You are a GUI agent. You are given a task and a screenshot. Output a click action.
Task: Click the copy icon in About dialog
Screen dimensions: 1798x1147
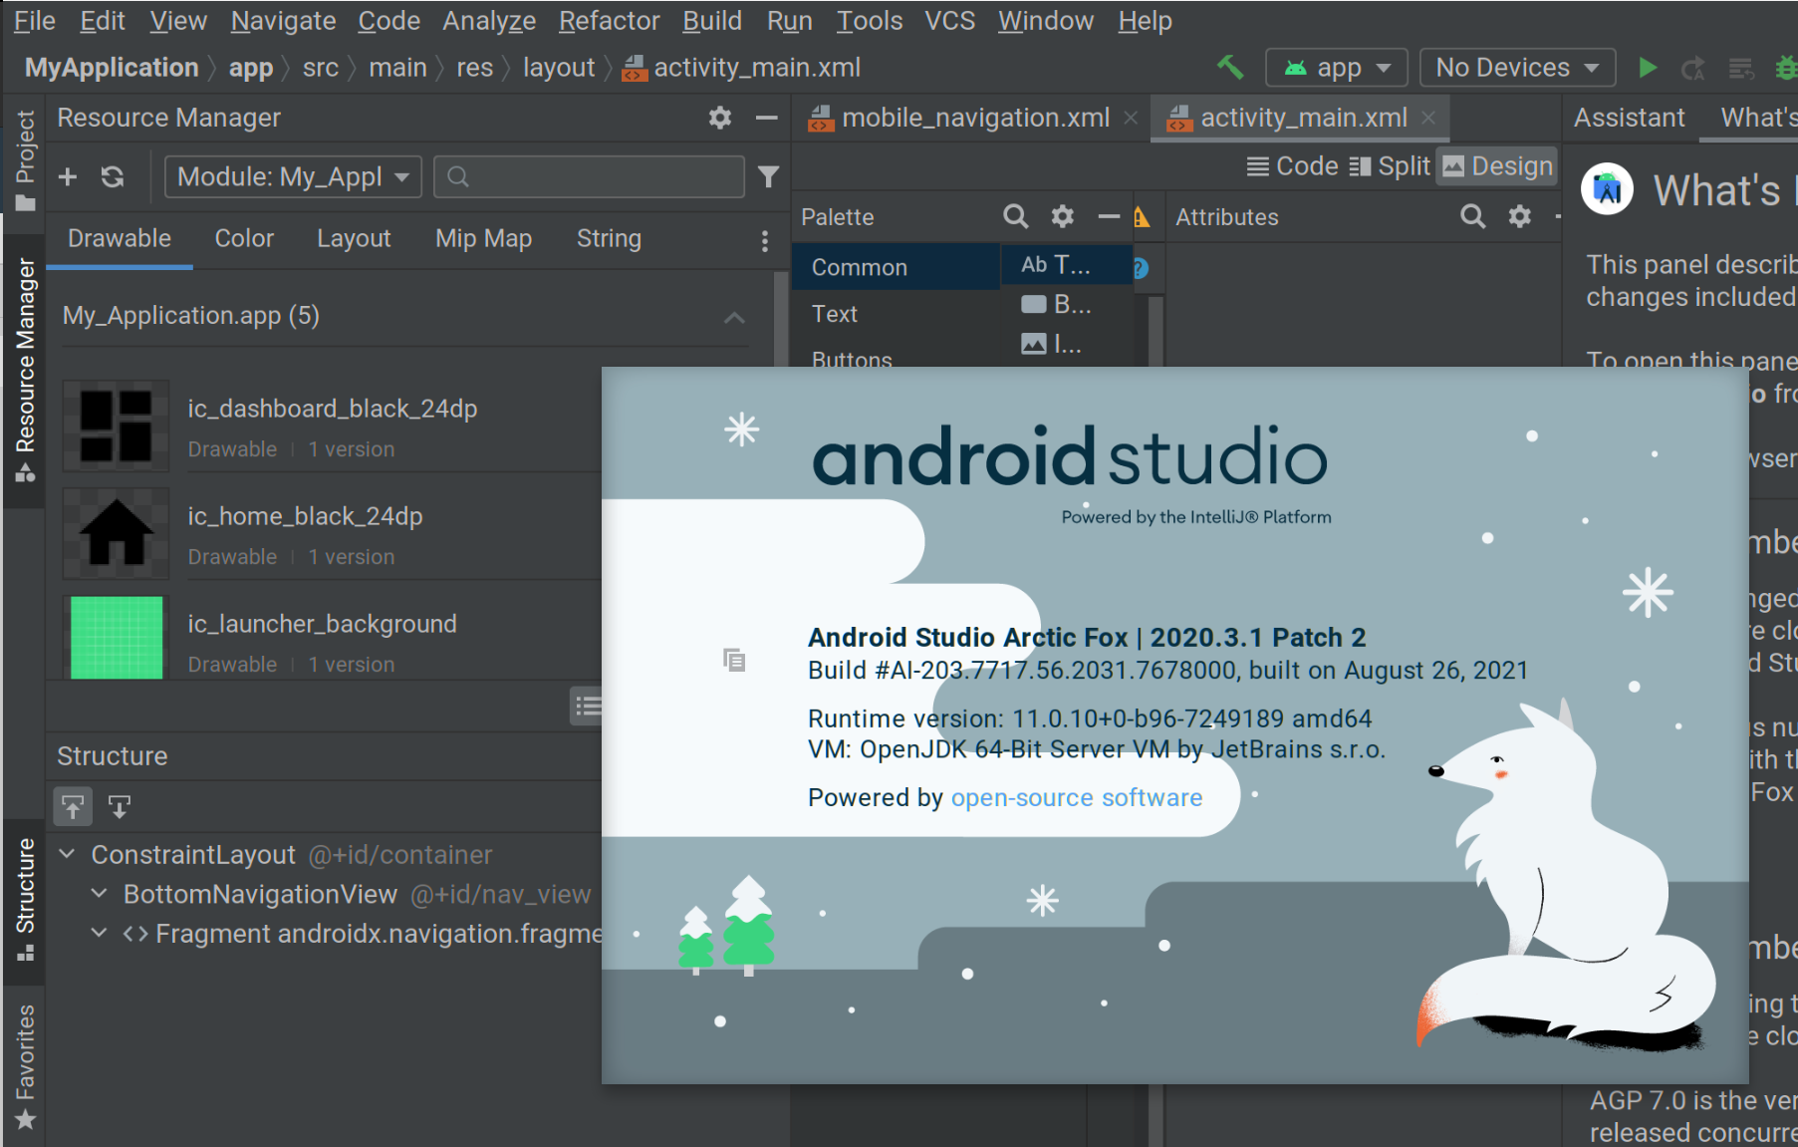pyautogui.click(x=734, y=660)
